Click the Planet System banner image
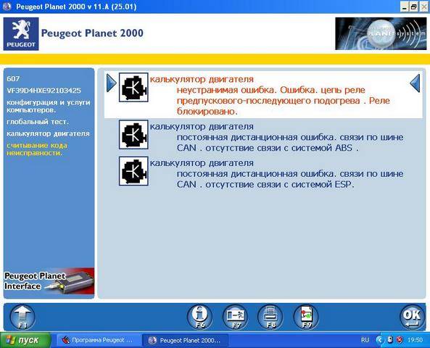 (381, 34)
